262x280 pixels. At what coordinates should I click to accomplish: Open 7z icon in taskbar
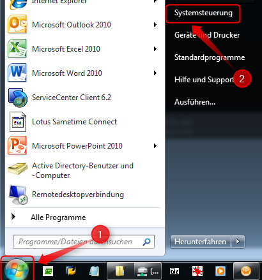click(x=174, y=271)
